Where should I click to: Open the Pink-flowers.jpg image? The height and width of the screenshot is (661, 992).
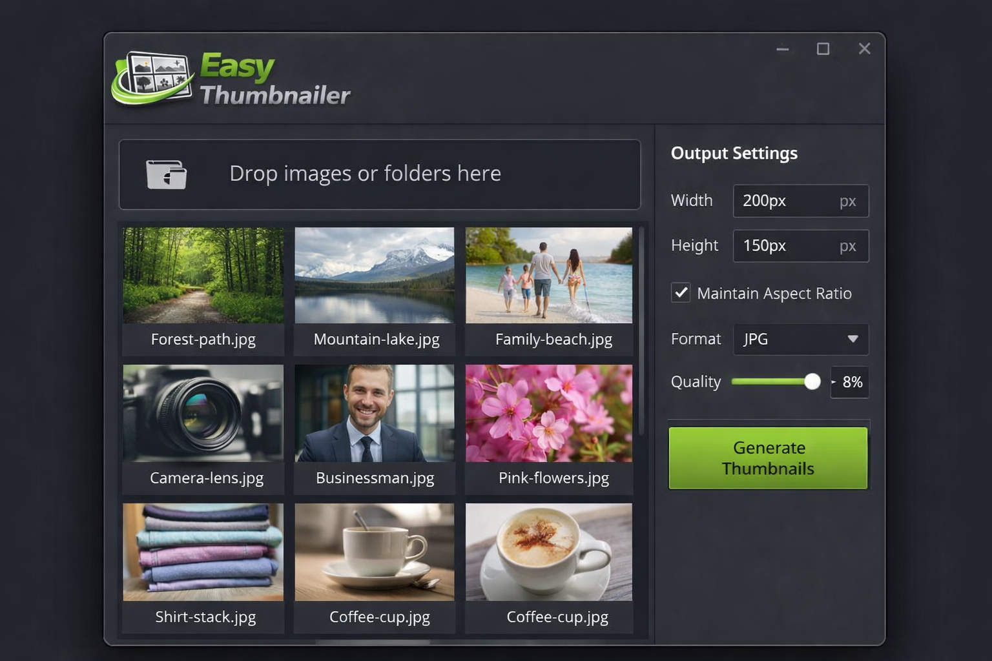coord(548,412)
